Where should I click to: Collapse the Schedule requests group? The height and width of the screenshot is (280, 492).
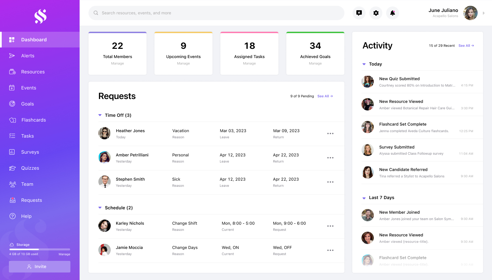click(100, 208)
